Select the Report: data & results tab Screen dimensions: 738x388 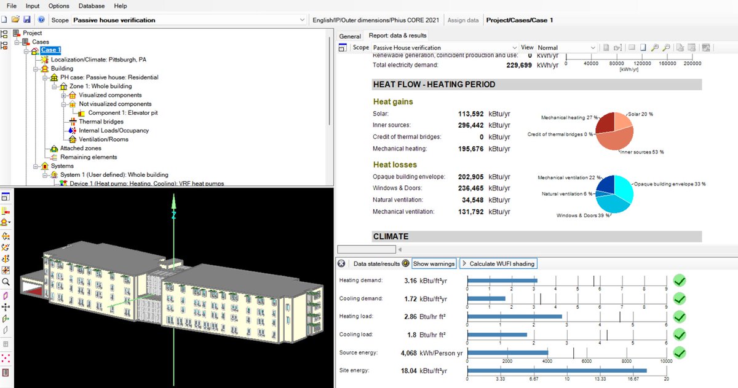pyautogui.click(x=397, y=36)
